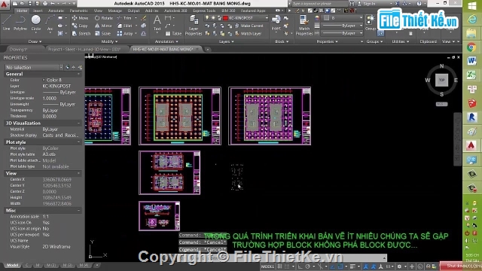
Task: Switch to the Drawing1 file tab
Action: pos(18,49)
